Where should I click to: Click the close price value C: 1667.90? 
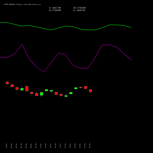tap(55, 8)
